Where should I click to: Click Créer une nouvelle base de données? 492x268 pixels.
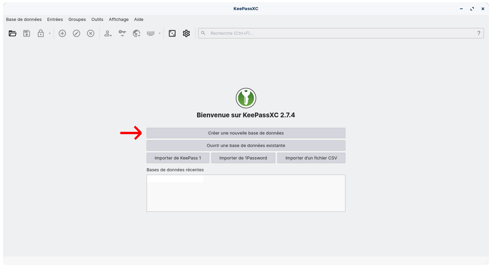coord(246,133)
